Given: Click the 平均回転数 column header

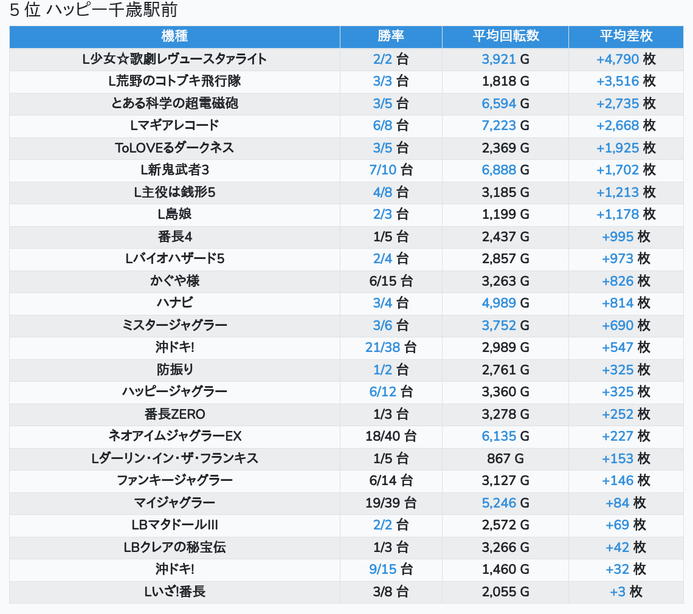Looking at the screenshot, I should click(x=505, y=36).
